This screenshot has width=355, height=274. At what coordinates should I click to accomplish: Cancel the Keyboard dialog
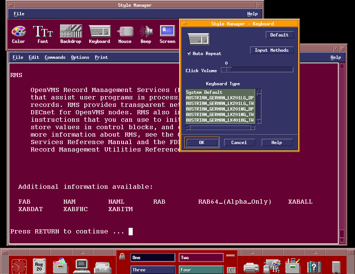239,143
